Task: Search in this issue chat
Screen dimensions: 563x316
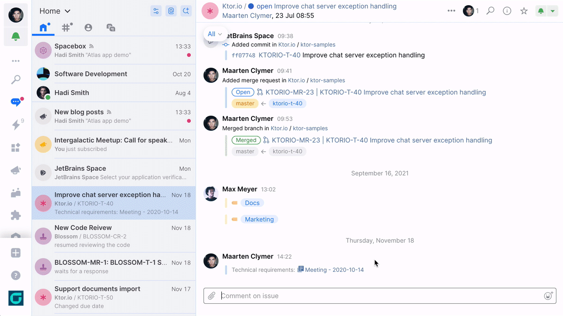Action: pyautogui.click(x=490, y=11)
